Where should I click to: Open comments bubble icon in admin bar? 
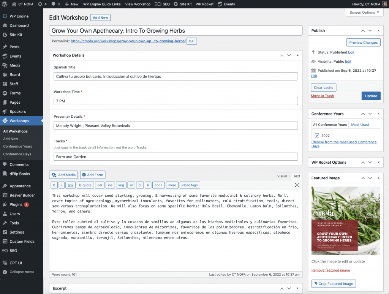53,4
